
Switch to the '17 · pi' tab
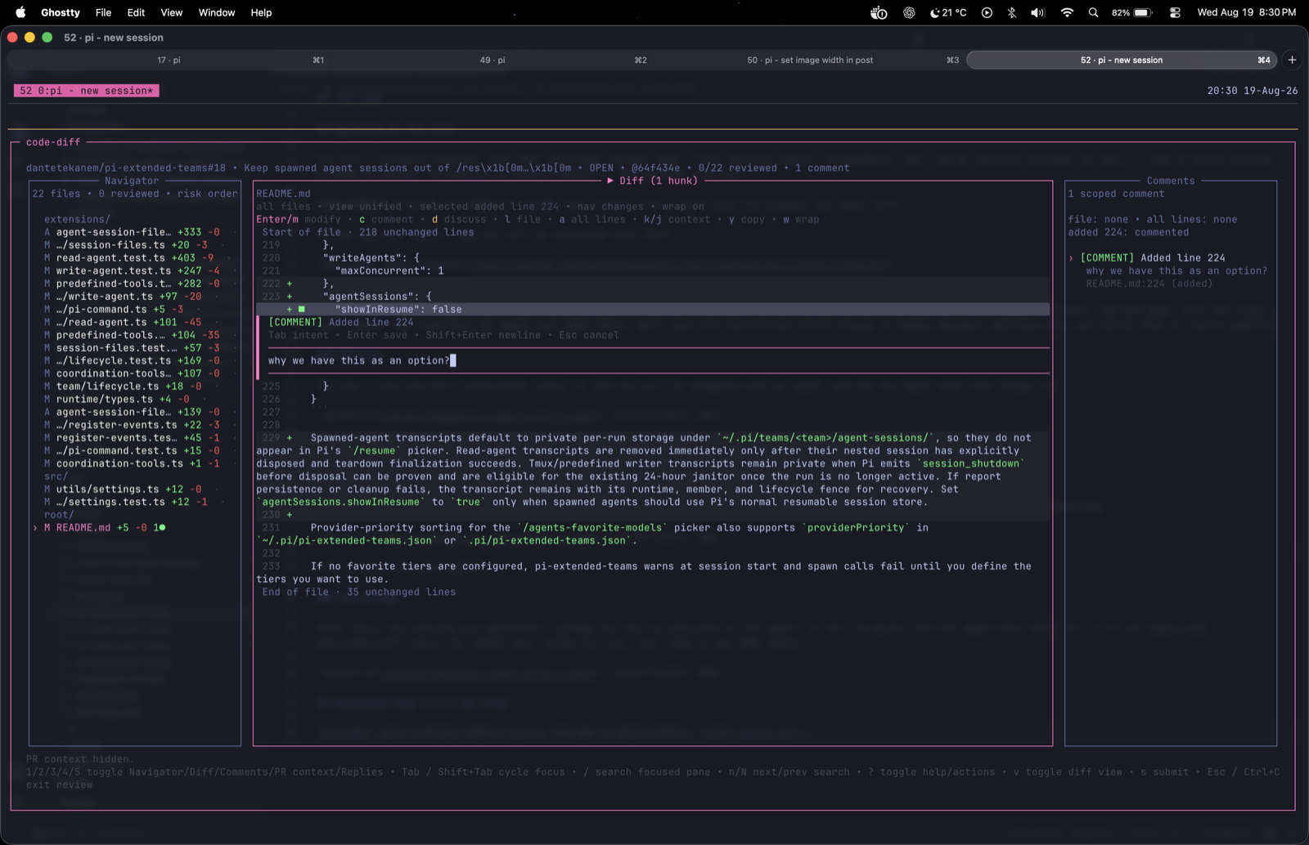[x=169, y=60]
